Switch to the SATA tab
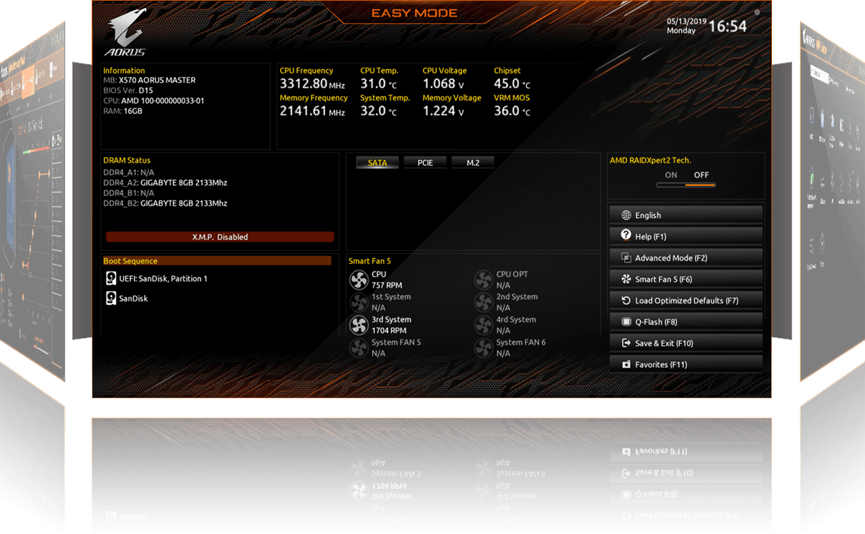Image resolution: width=865 pixels, height=534 pixels. coord(377,163)
